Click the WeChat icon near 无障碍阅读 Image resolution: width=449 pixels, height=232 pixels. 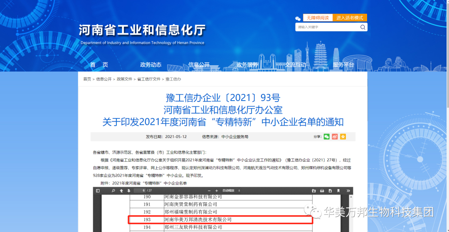[298, 18]
